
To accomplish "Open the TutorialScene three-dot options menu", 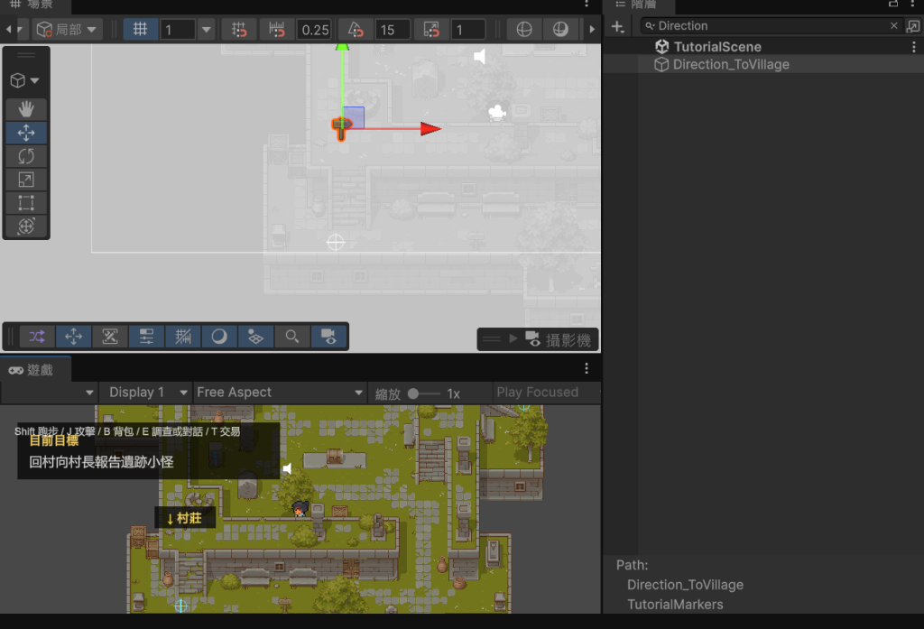I will (914, 47).
